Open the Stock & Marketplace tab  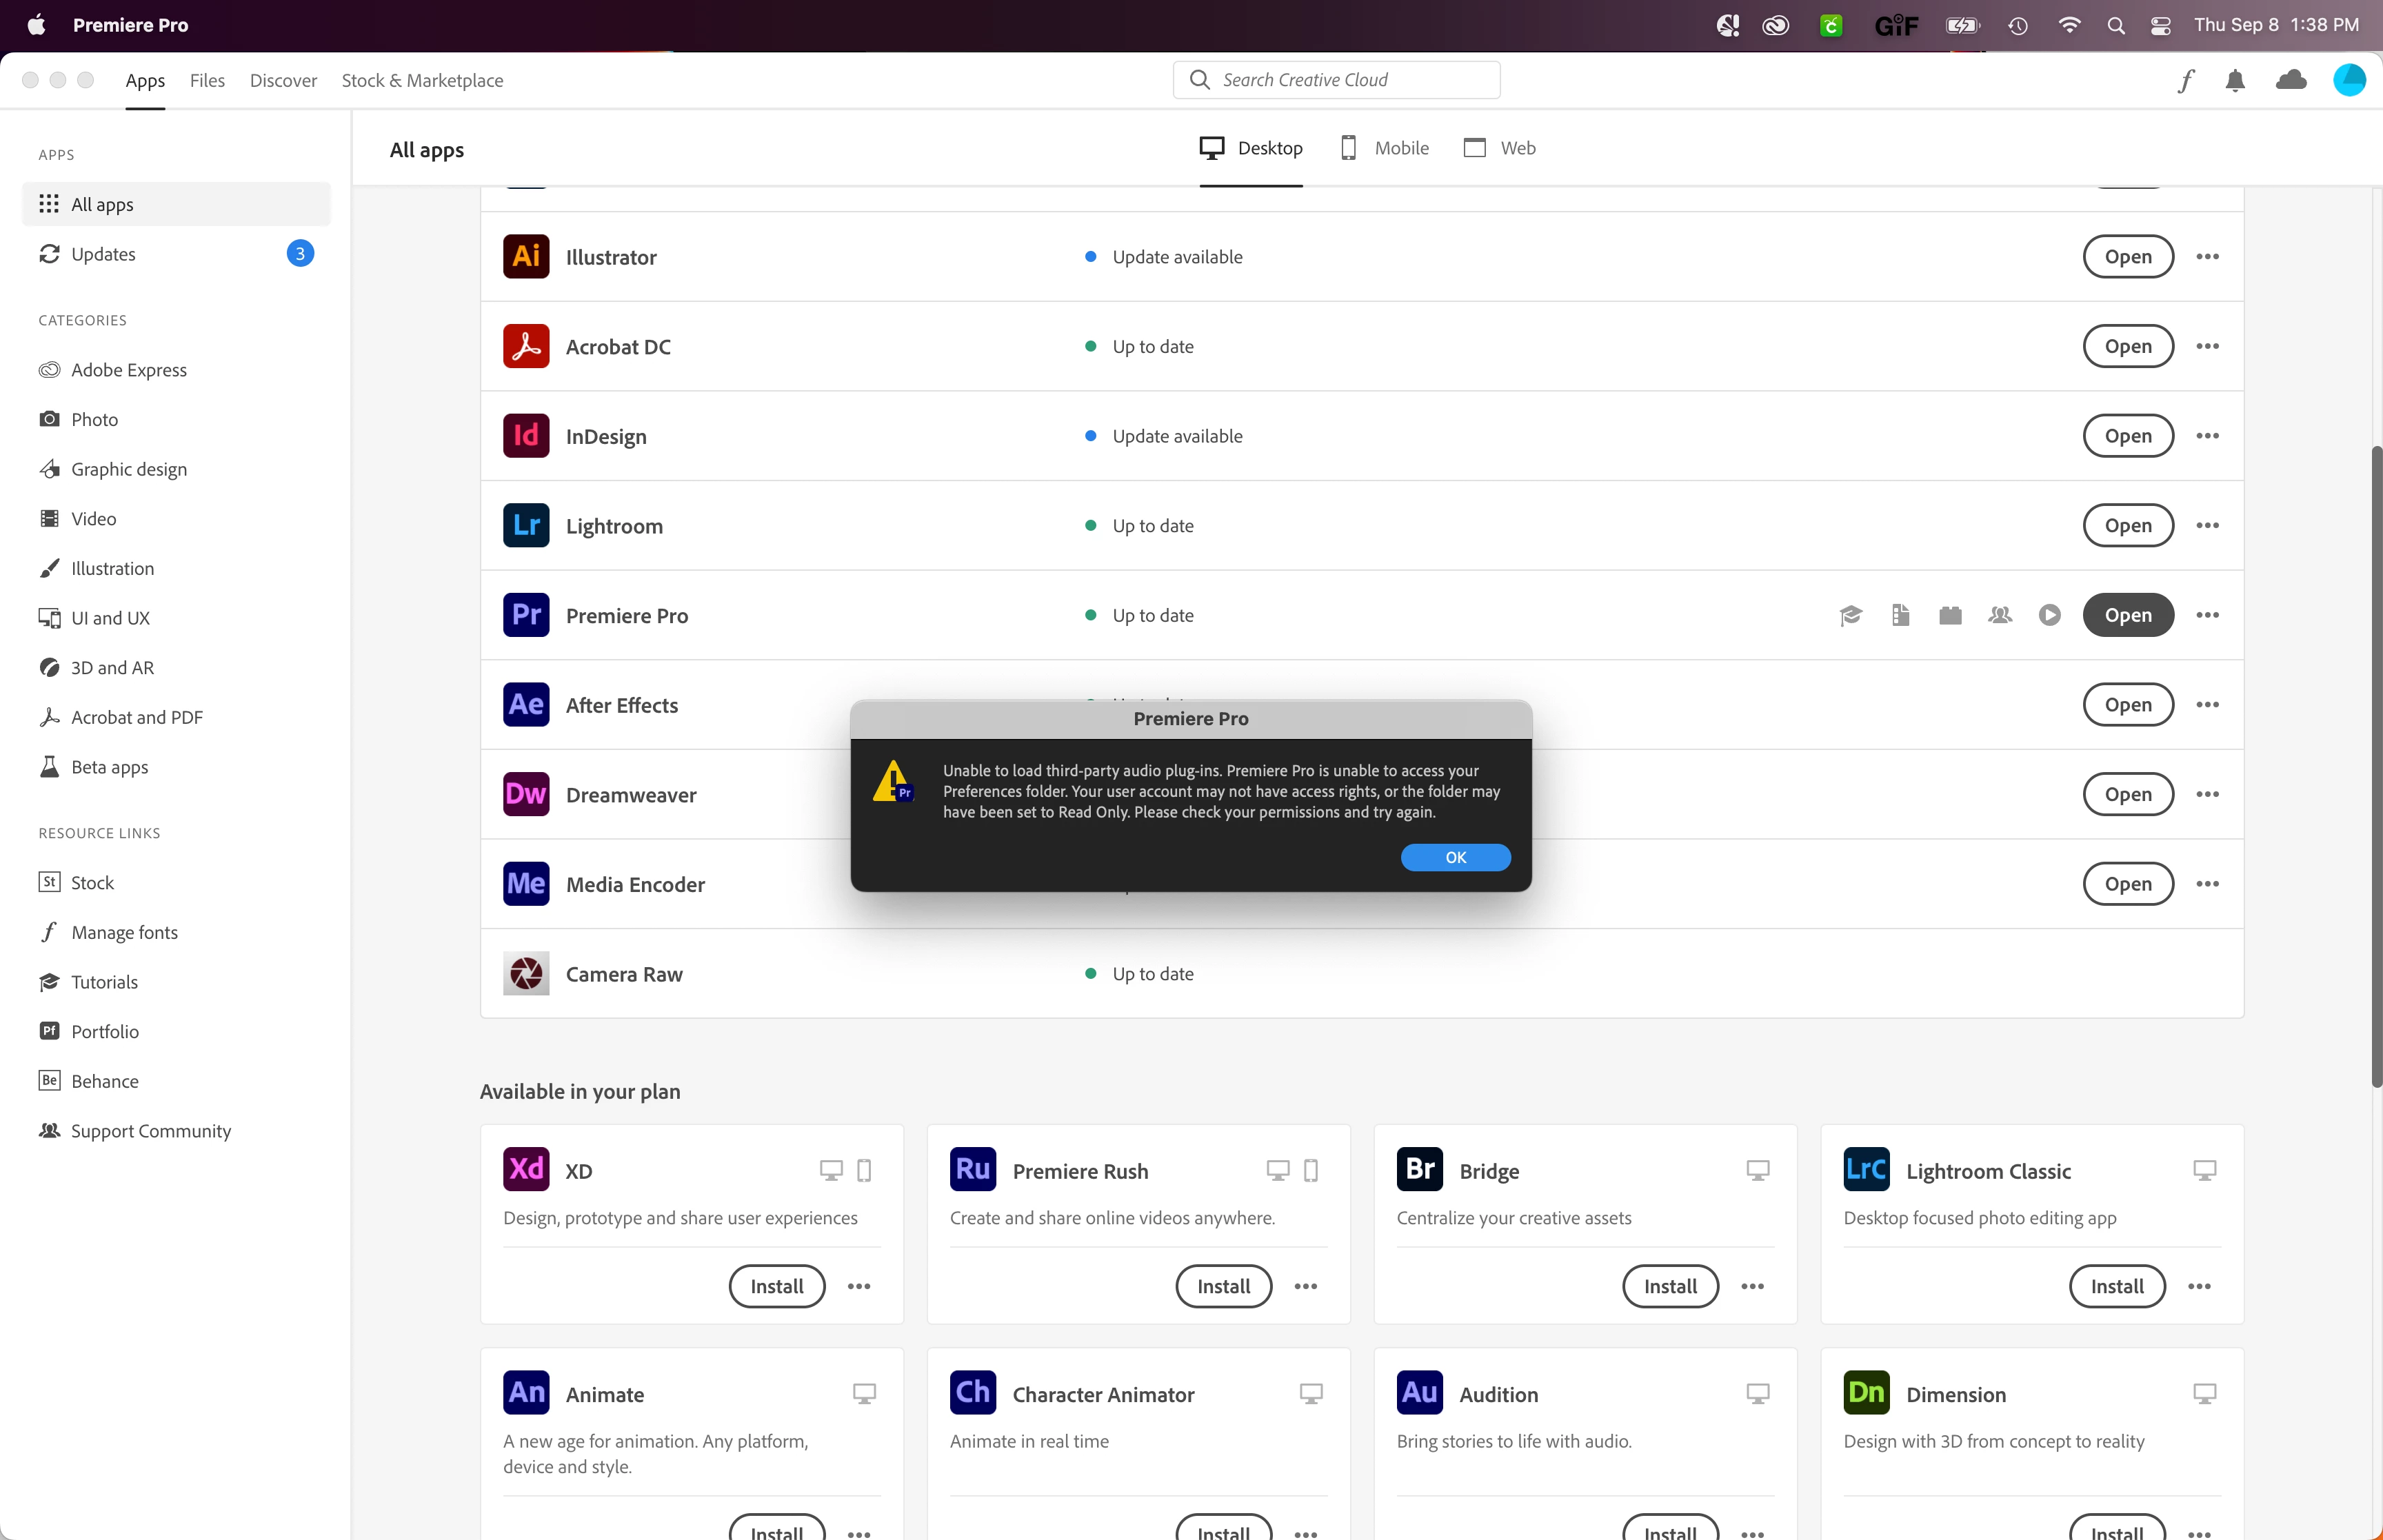coord(422,80)
